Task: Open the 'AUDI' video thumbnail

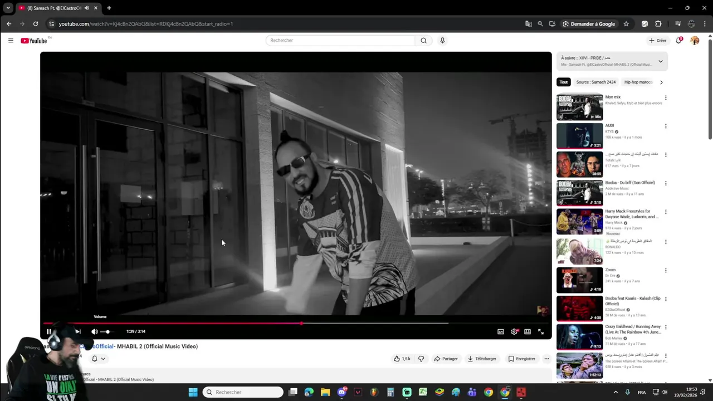Action: 579,135
